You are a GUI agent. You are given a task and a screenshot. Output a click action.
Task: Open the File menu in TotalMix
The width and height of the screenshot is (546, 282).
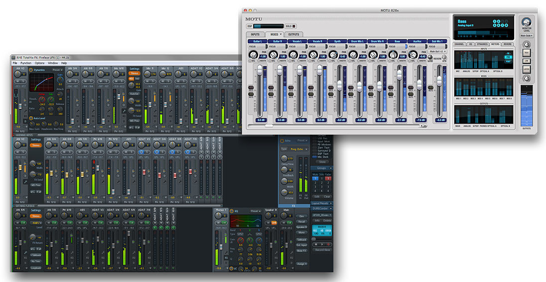coord(15,63)
